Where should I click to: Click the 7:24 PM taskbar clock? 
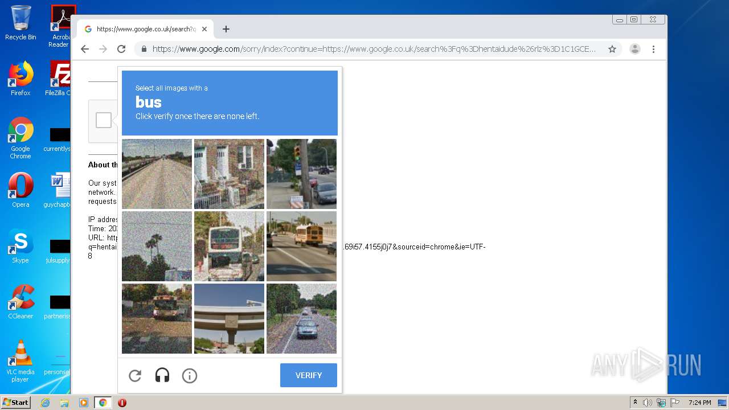[699, 403]
